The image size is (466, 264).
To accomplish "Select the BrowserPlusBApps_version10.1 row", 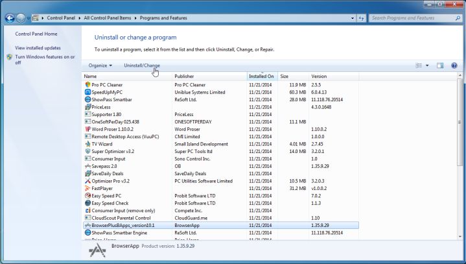I will 221,225.
